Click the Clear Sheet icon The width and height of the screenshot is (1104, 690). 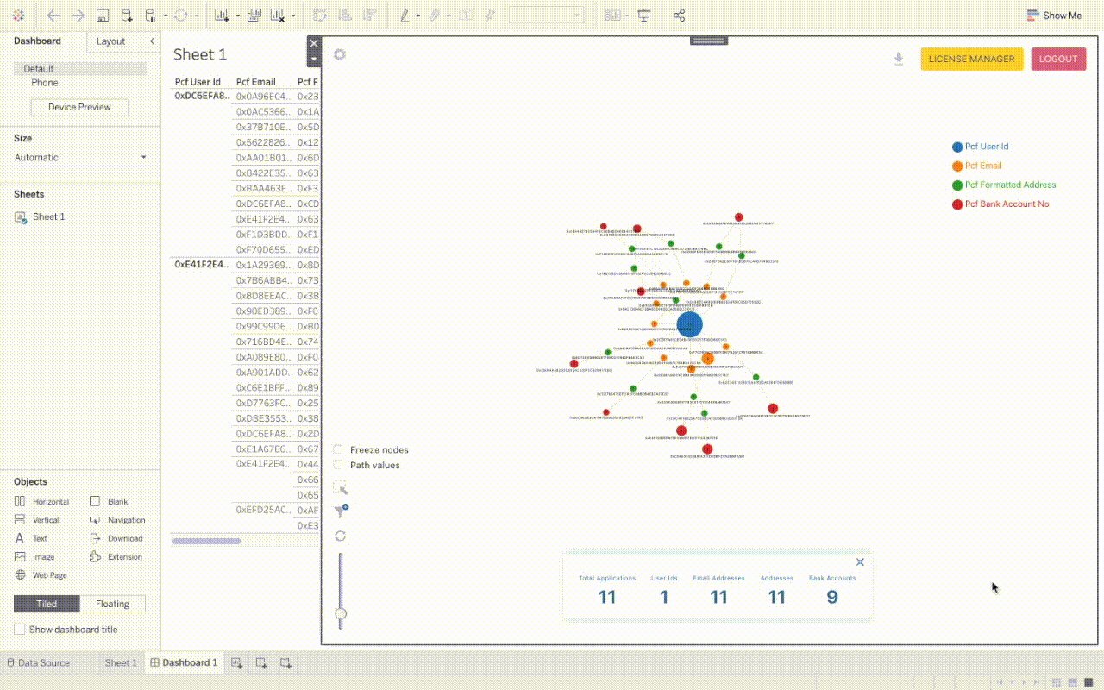(277, 16)
